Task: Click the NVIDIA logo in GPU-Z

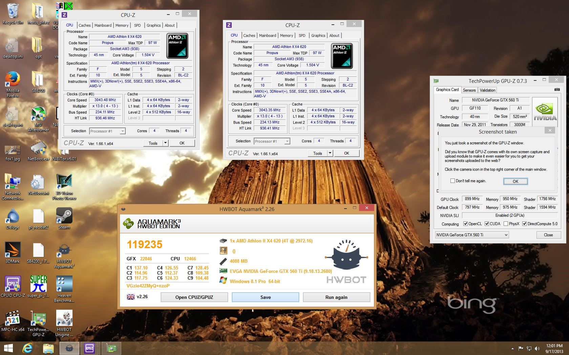Action: pos(545,112)
